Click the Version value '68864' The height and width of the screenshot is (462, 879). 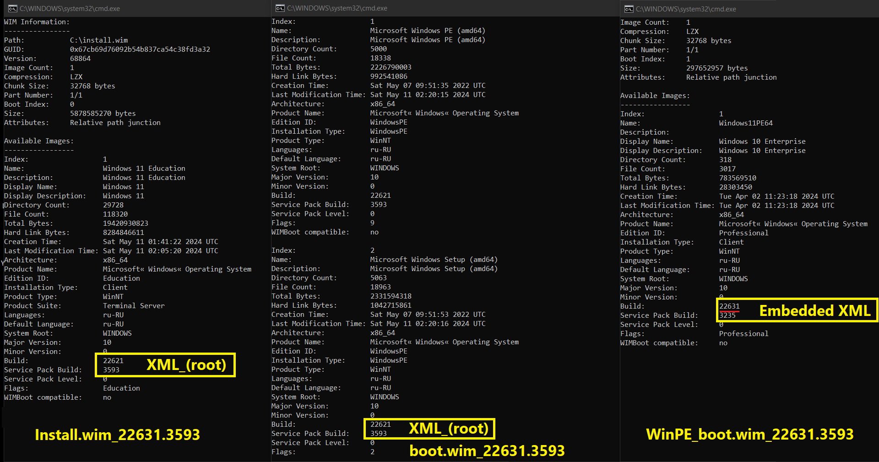(x=80, y=59)
